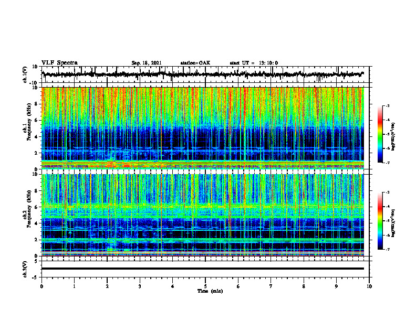Click the 5 tick label on the ch.3(V) axis

37,261
